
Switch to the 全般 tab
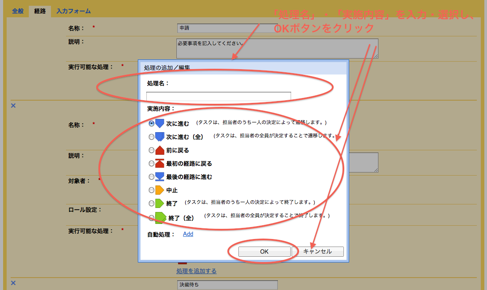(18, 11)
